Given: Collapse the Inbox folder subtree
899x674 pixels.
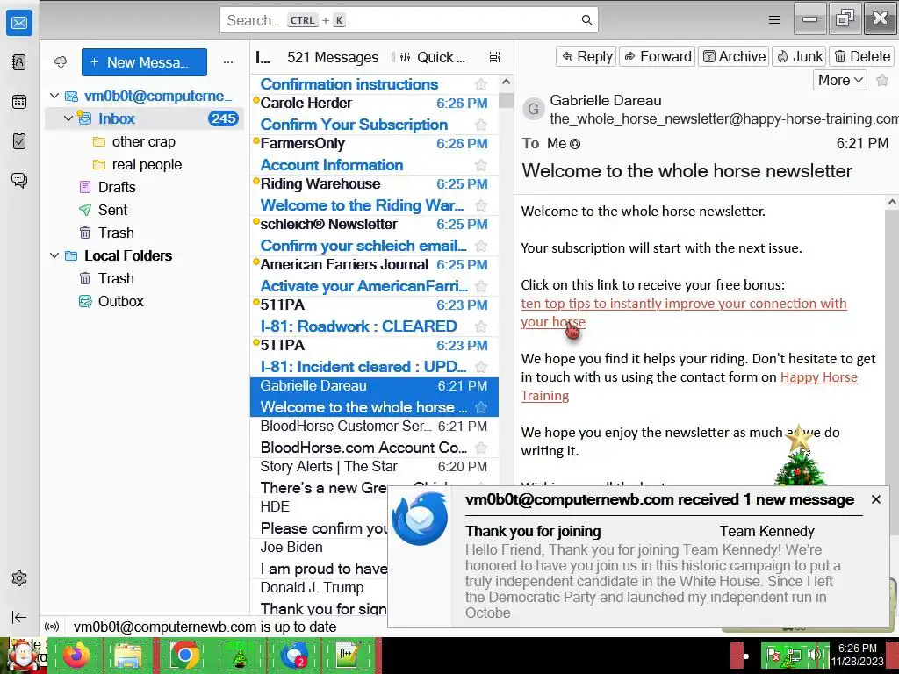Looking at the screenshot, I should 68,118.
